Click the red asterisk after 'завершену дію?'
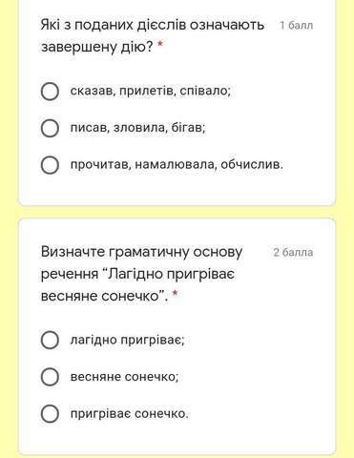This screenshot has width=354, height=458. pyautogui.click(x=160, y=45)
